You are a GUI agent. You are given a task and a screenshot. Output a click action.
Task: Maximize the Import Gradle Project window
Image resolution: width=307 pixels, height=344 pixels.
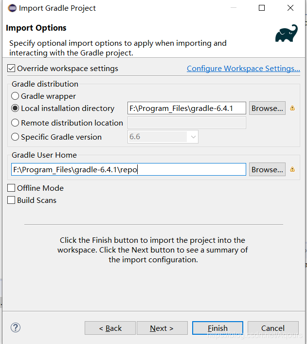pyautogui.click(x=262, y=8)
